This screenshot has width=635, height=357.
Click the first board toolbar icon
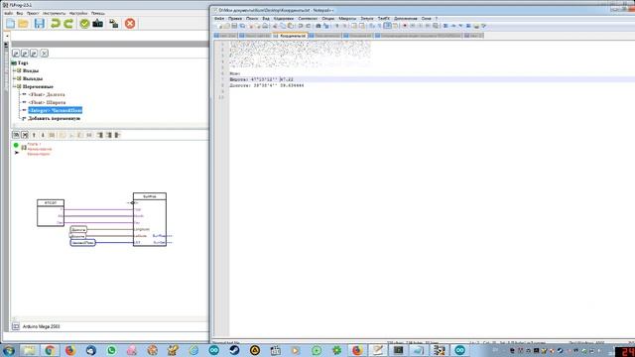tap(16, 135)
